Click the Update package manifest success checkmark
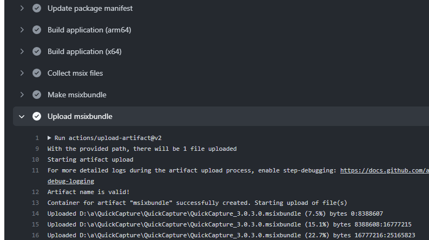 tap(37, 8)
